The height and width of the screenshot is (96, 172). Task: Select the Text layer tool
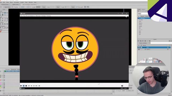point(5,20)
